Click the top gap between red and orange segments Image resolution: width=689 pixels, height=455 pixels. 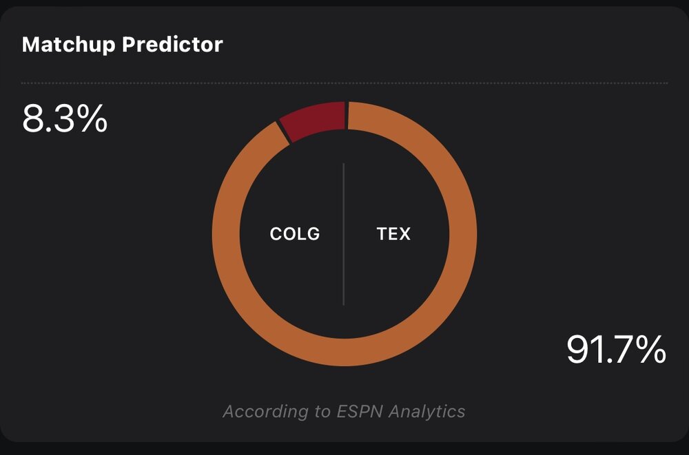[347, 116]
